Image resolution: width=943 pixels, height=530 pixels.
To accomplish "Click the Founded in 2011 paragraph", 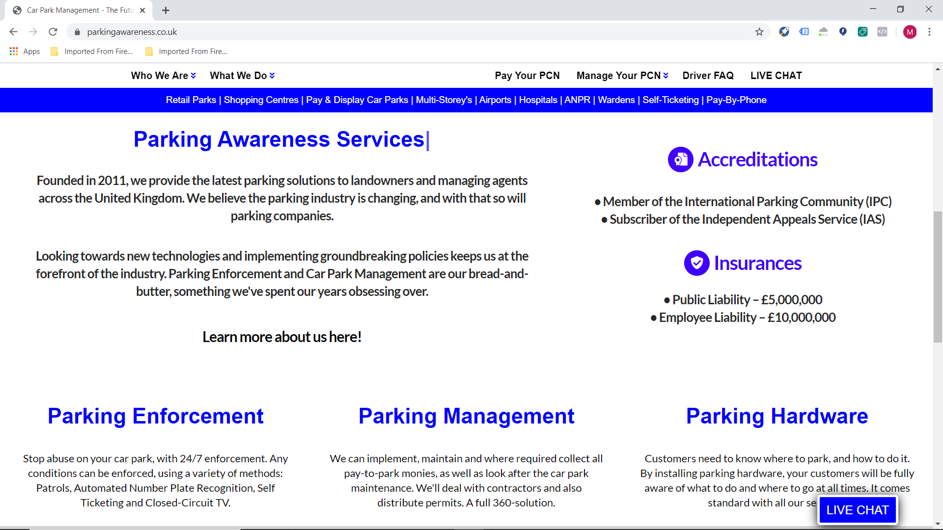I will (282, 198).
